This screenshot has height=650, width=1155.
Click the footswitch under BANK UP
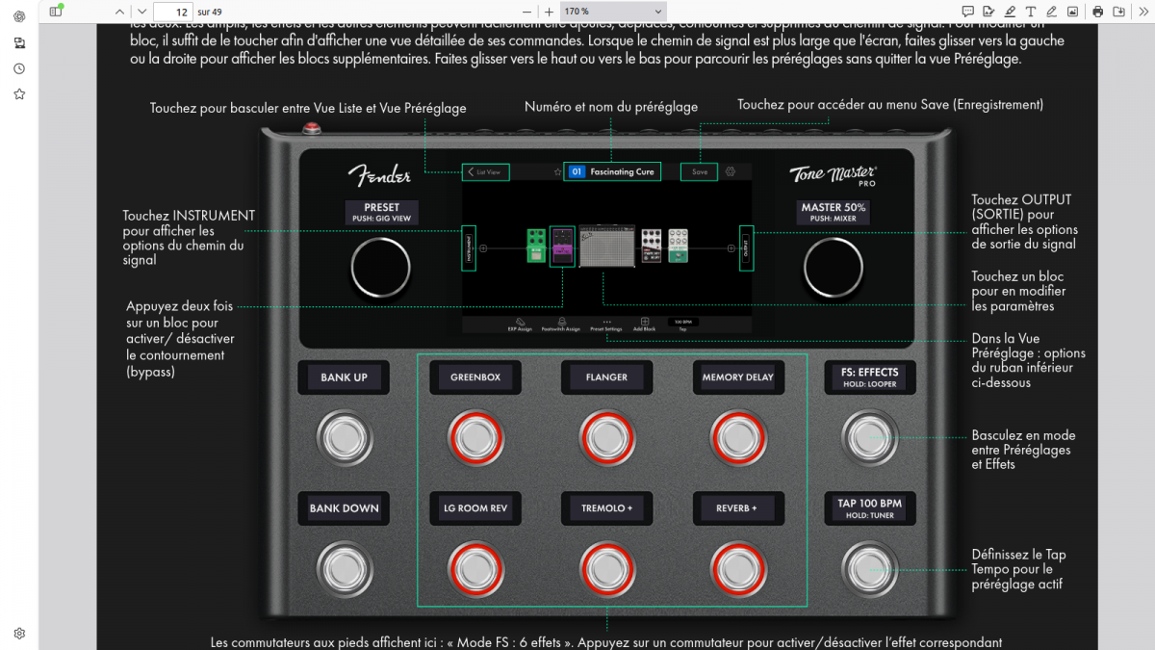pyautogui.click(x=345, y=438)
